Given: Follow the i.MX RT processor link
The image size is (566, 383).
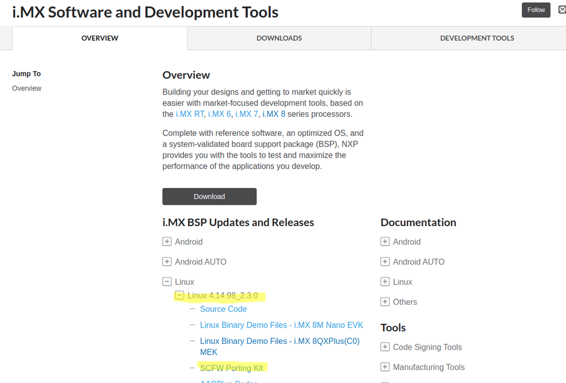Looking at the screenshot, I should point(190,114).
